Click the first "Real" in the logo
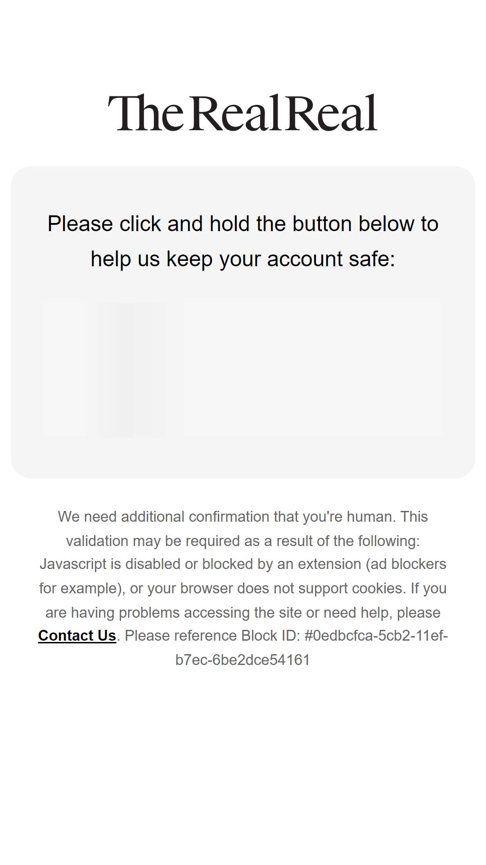Screen dimensions: 486x865 click(236, 113)
